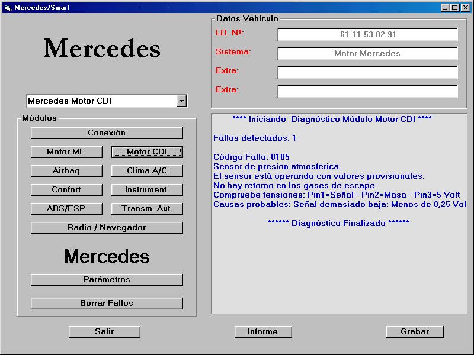Click the I.D. Nº field showing 61 11 53 02 91
The width and height of the screenshot is (474, 355).
pos(367,35)
